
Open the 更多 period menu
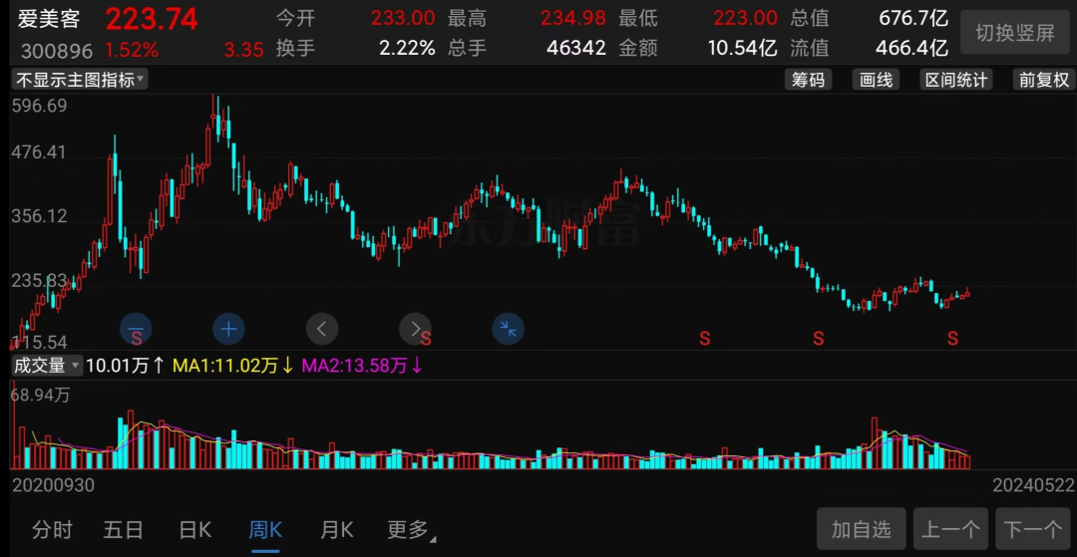pyautogui.click(x=412, y=529)
